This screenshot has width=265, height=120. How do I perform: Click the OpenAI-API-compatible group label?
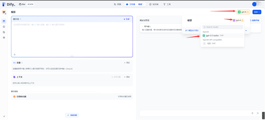click(212, 40)
